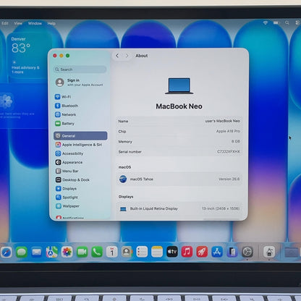The height and width of the screenshot is (301, 301).
Task: Click the sidebar Search field
Action: 80,69
